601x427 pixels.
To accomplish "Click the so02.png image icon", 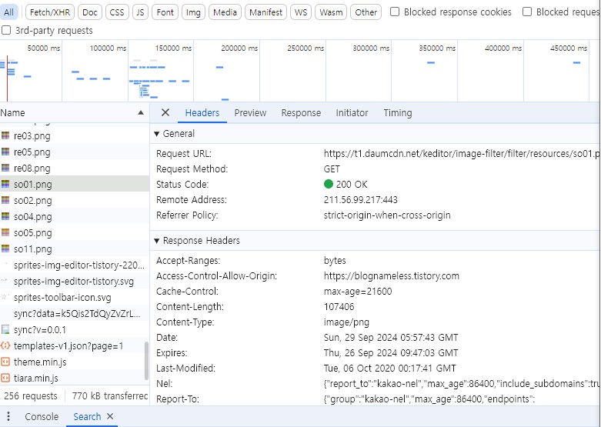I will tap(5, 200).
